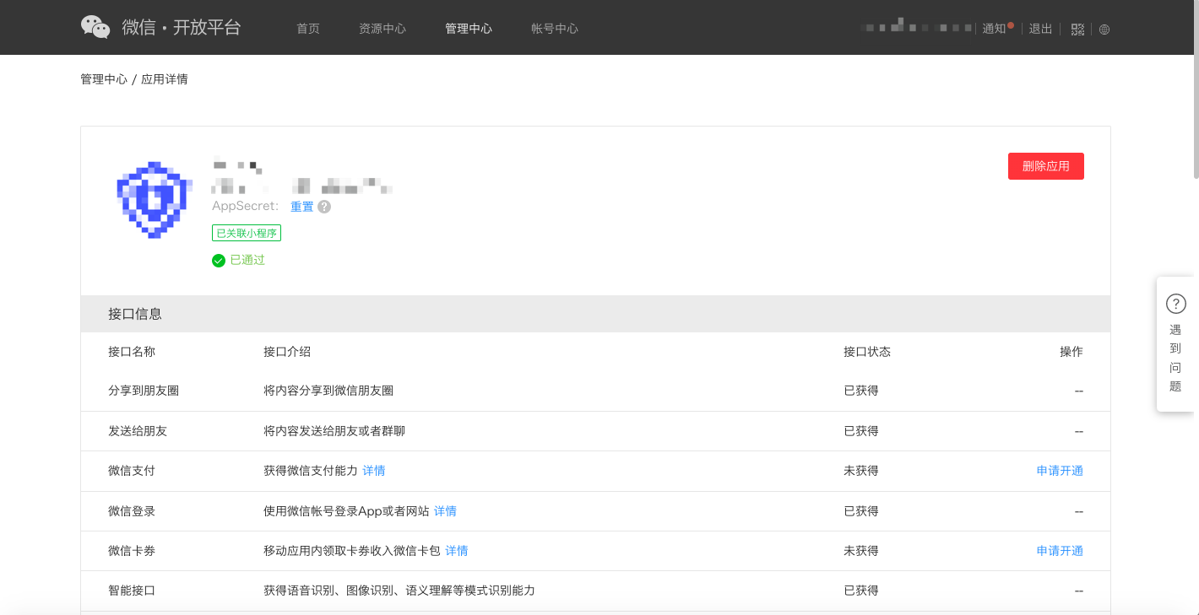Open the 资源中心 nav item
1199x615 pixels.
click(x=382, y=29)
